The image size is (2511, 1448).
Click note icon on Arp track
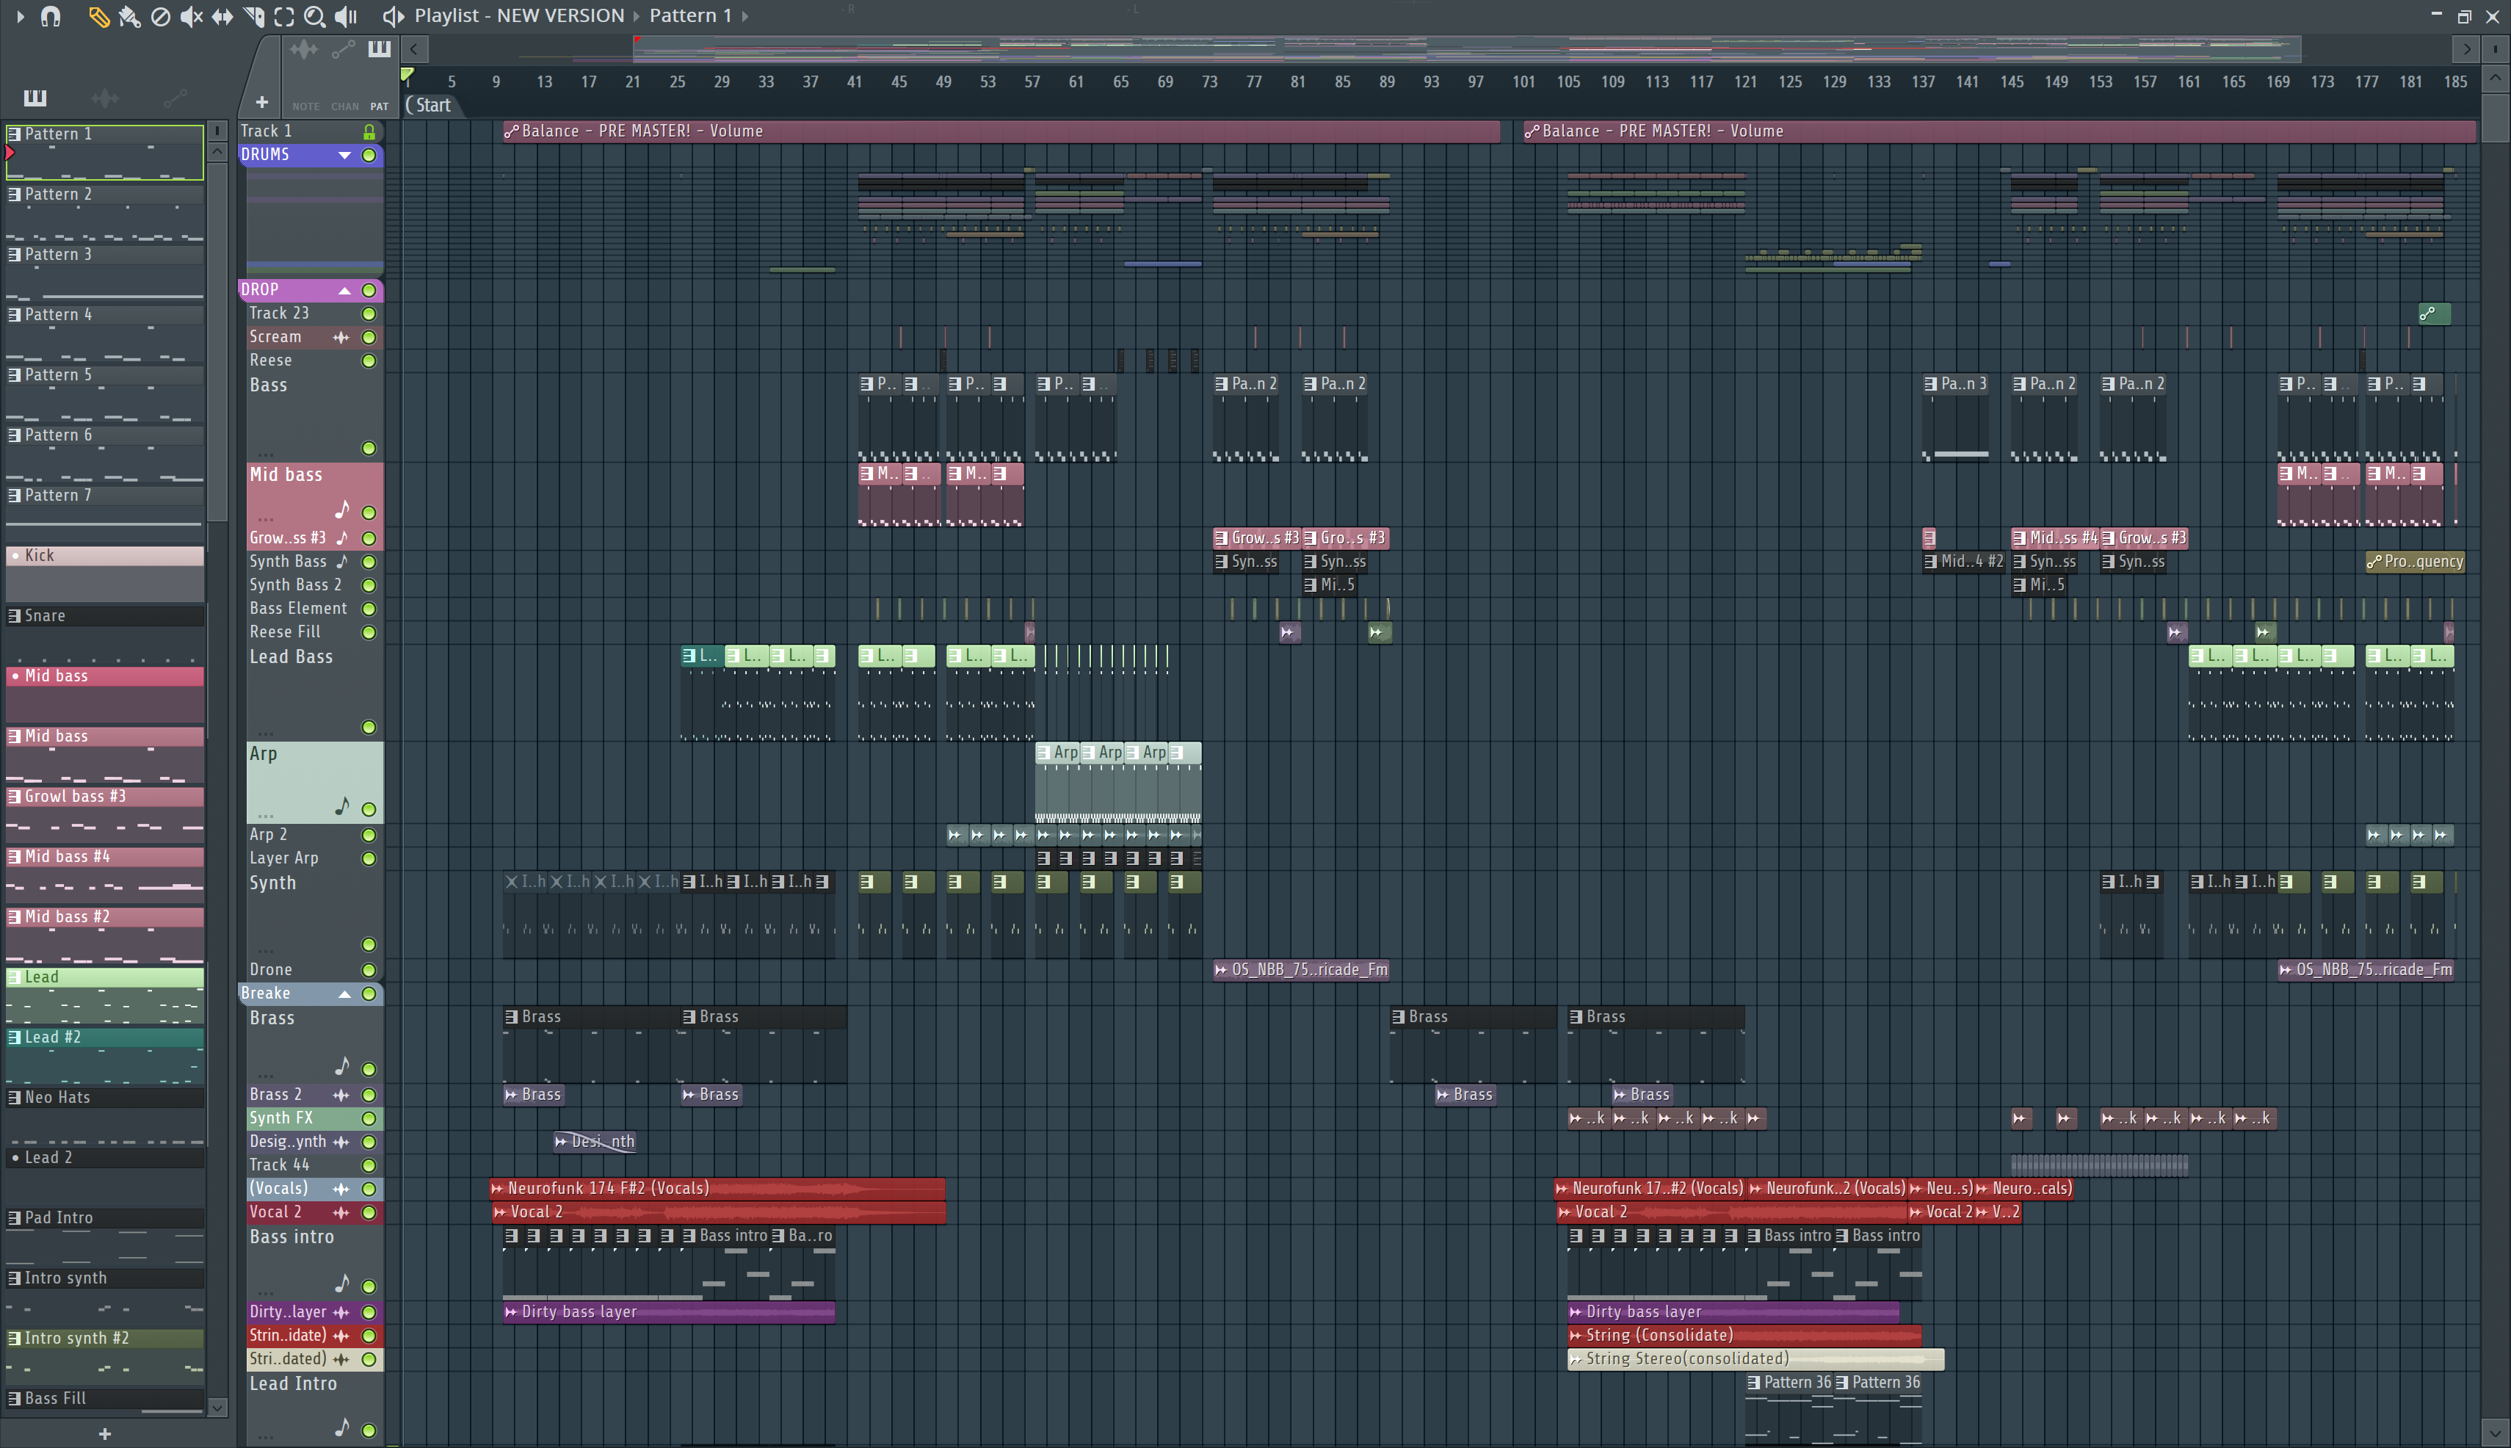pyautogui.click(x=342, y=806)
